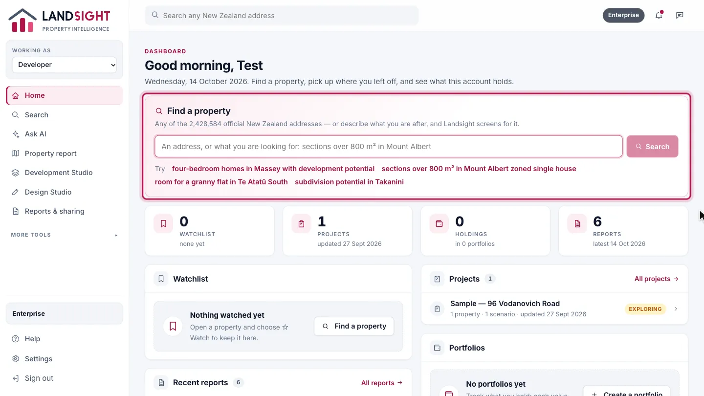Focus the Find a property address input
Image resolution: width=704 pixels, height=396 pixels.
[x=389, y=146]
